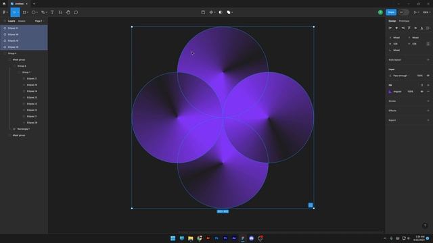The width and height of the screenshot is (433, 243).
Task: Add a stroke with the plus
Action: [428, 101]
